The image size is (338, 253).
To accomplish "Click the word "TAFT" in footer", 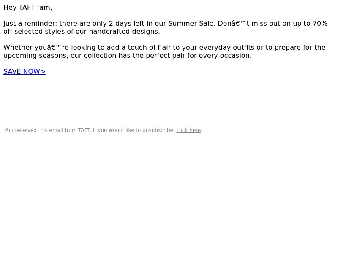I will coord(84,130).
